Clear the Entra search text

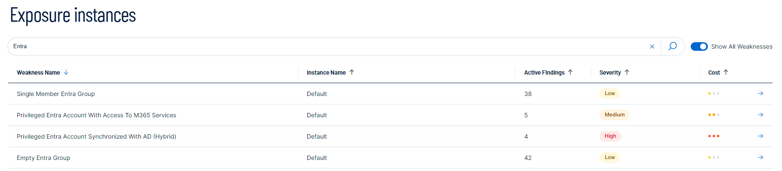pyautogui.click(x=652, y=46)
